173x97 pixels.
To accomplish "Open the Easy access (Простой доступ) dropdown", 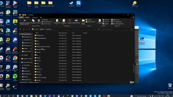I will pos(91,22).
